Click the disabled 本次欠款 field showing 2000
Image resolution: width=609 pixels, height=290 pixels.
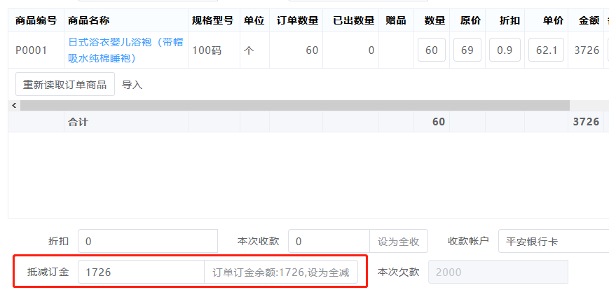point(498,272)
